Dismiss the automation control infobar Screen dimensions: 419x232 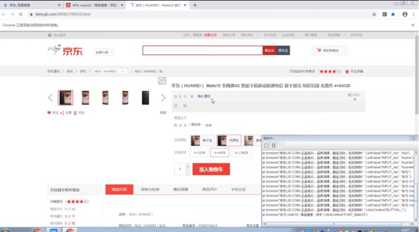point(413,25)
